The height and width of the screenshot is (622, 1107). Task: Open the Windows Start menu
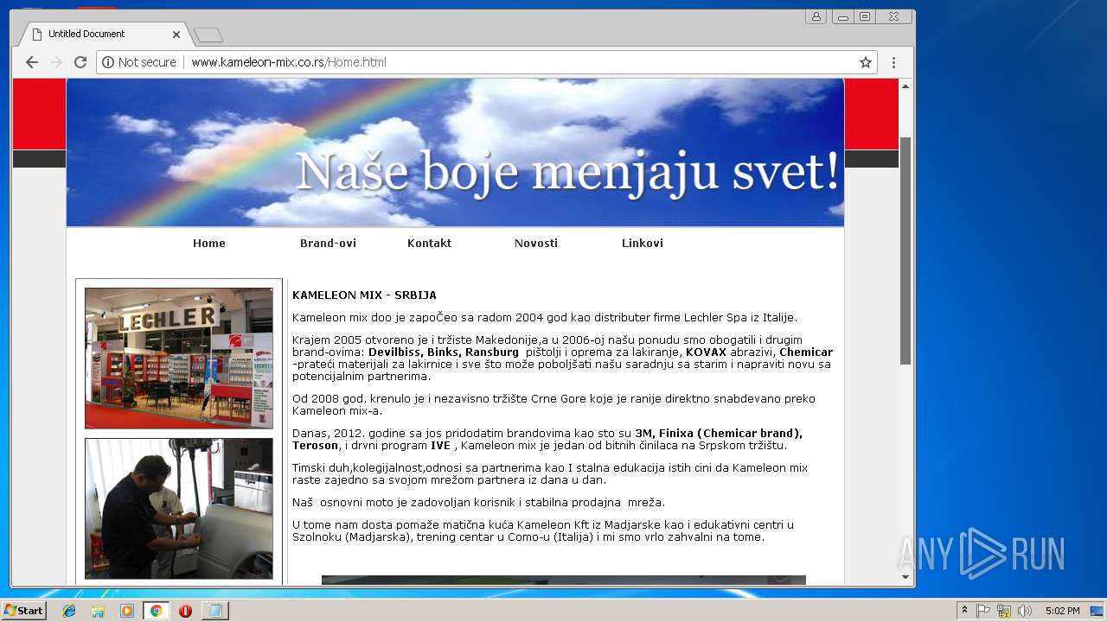pyautogui.click(x=23, y=611)
